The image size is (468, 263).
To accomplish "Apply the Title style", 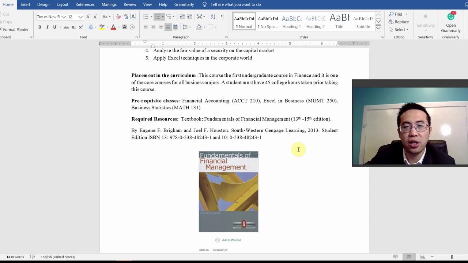I will pyautogui.click(x=339, y=22).
